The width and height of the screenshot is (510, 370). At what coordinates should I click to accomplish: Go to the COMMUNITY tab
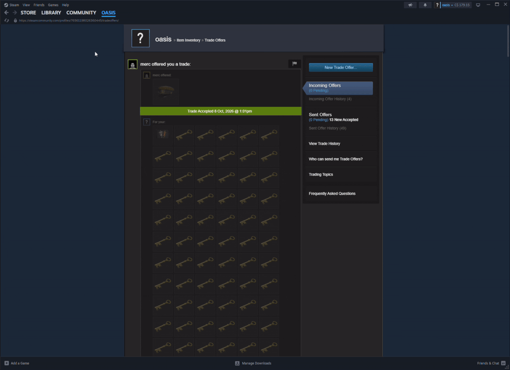[81, 12]
